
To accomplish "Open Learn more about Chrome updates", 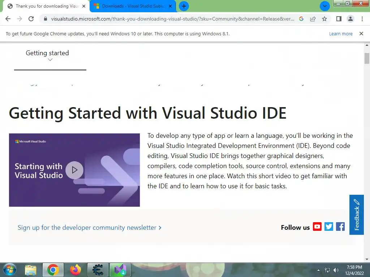I will coord(341,34).
